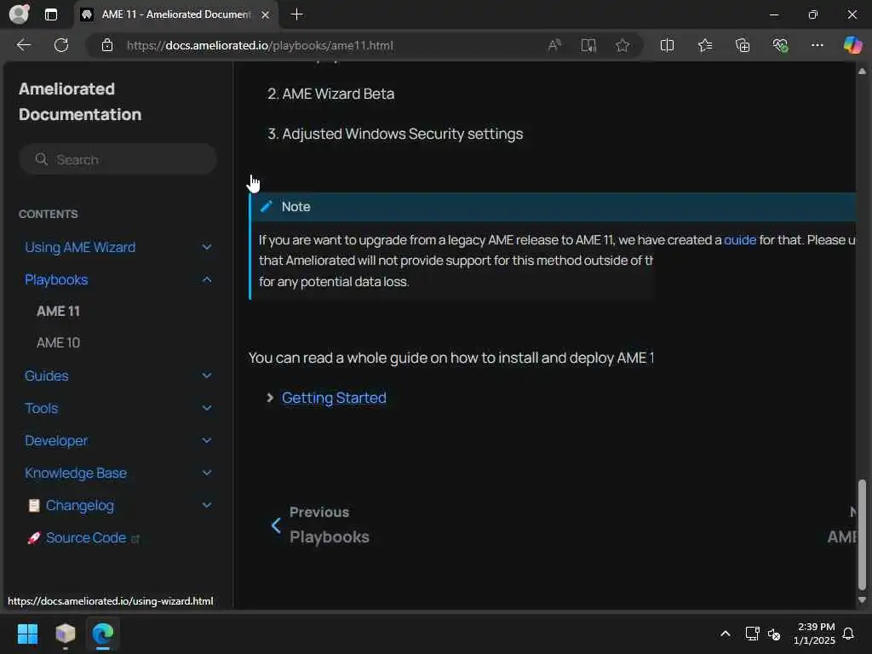Expand Getting Started arrow
The image size is (872, 654).
coord(270,398)
